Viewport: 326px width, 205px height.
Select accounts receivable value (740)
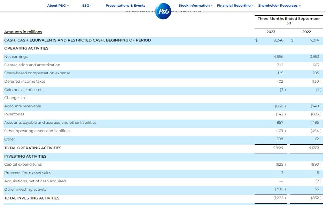(316, 106)
